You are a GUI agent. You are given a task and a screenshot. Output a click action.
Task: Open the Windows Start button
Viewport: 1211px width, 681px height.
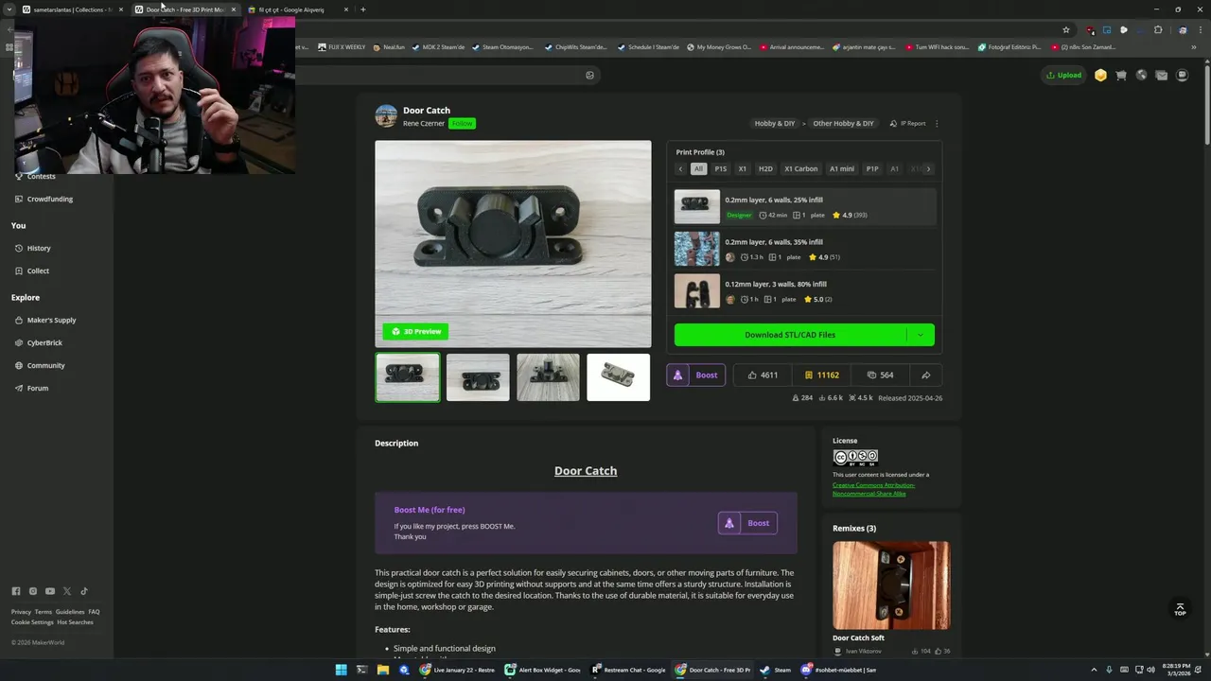point(342,670)
